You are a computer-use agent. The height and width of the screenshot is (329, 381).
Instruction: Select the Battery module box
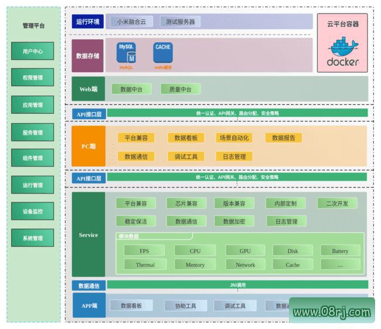click(340, 251)
